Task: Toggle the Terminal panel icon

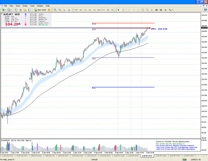Action: point(30,10)
